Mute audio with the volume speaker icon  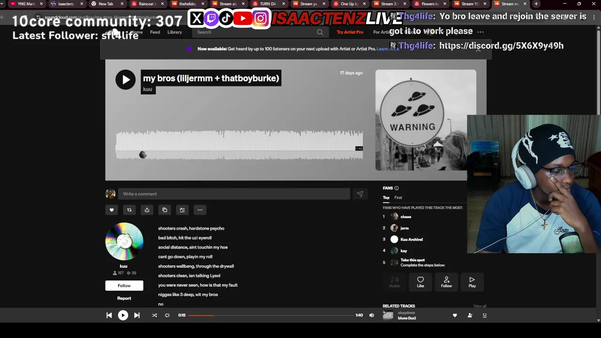[x=371, y=315]
